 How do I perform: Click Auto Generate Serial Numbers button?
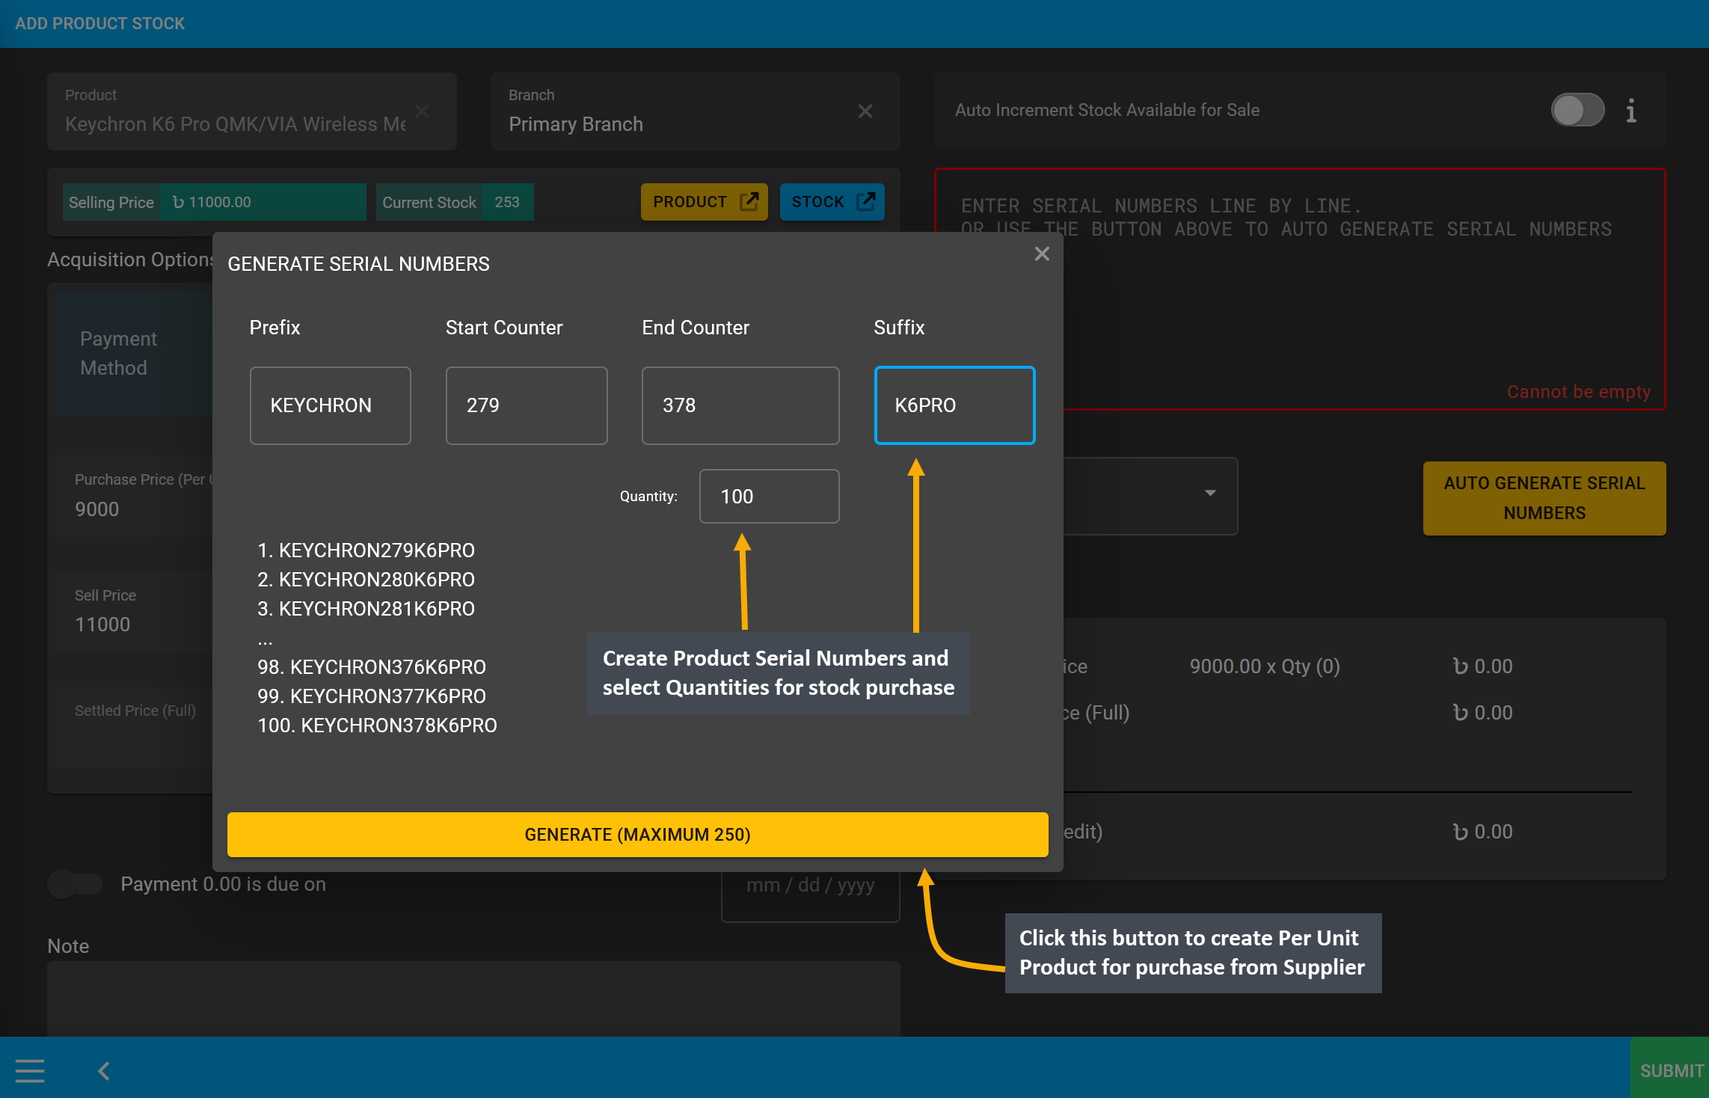(x=1544, y=498)
